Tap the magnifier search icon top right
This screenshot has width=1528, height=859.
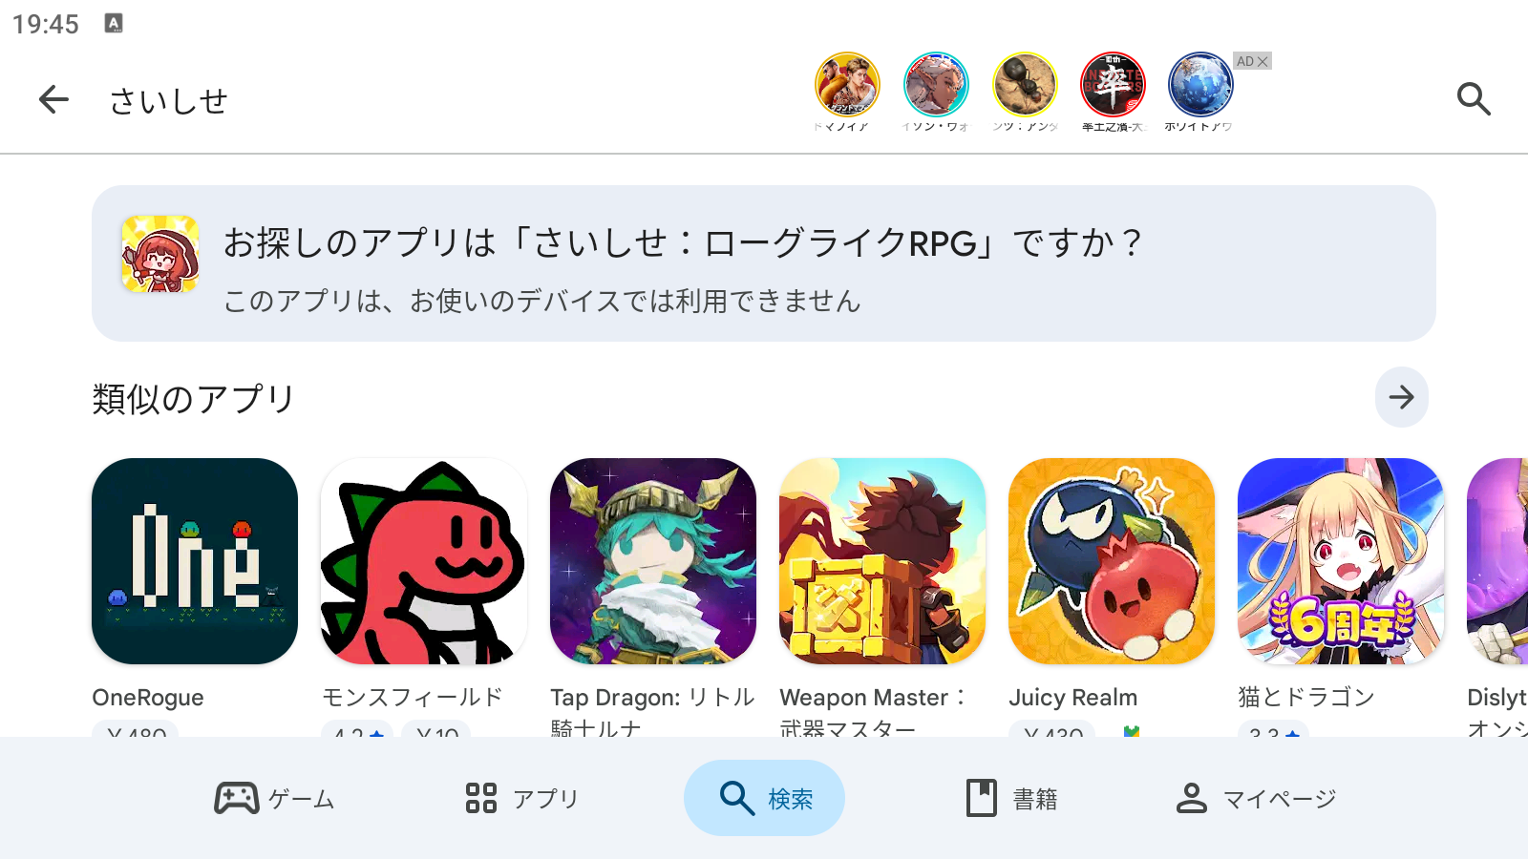click(x=1474, y=99)
